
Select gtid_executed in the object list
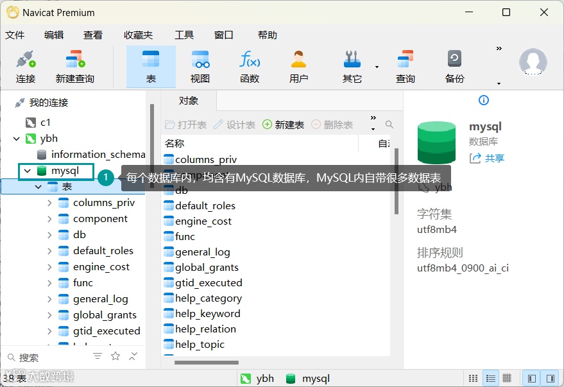(x=203, y=282)
